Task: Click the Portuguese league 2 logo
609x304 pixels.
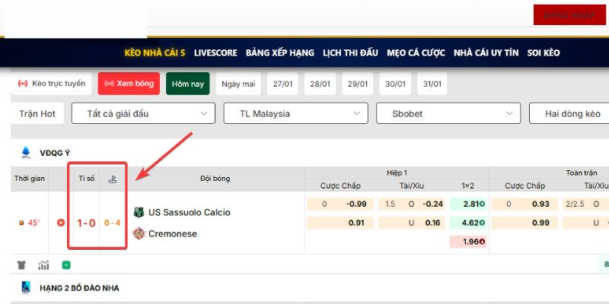Action: click(25, 288)
